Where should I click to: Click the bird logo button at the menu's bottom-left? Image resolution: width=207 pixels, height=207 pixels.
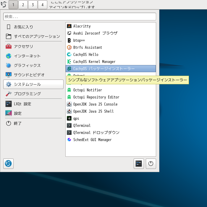pos(8,164)
